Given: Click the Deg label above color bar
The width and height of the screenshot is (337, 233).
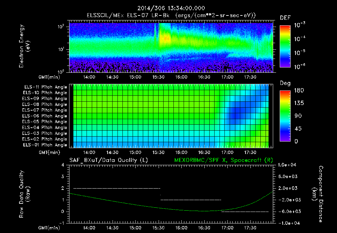Looking at the screenshot, I should (285, 83).
